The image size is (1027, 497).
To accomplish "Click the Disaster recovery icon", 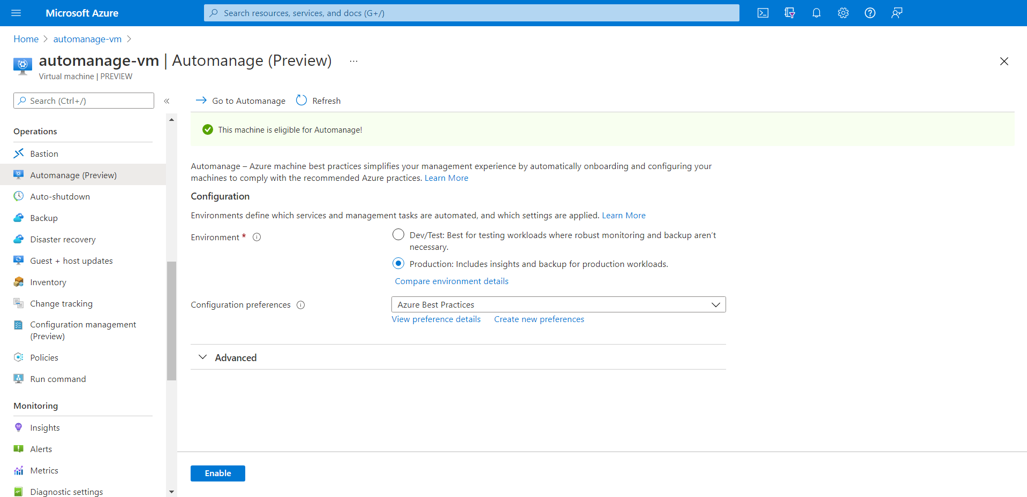I will (19, 239).
